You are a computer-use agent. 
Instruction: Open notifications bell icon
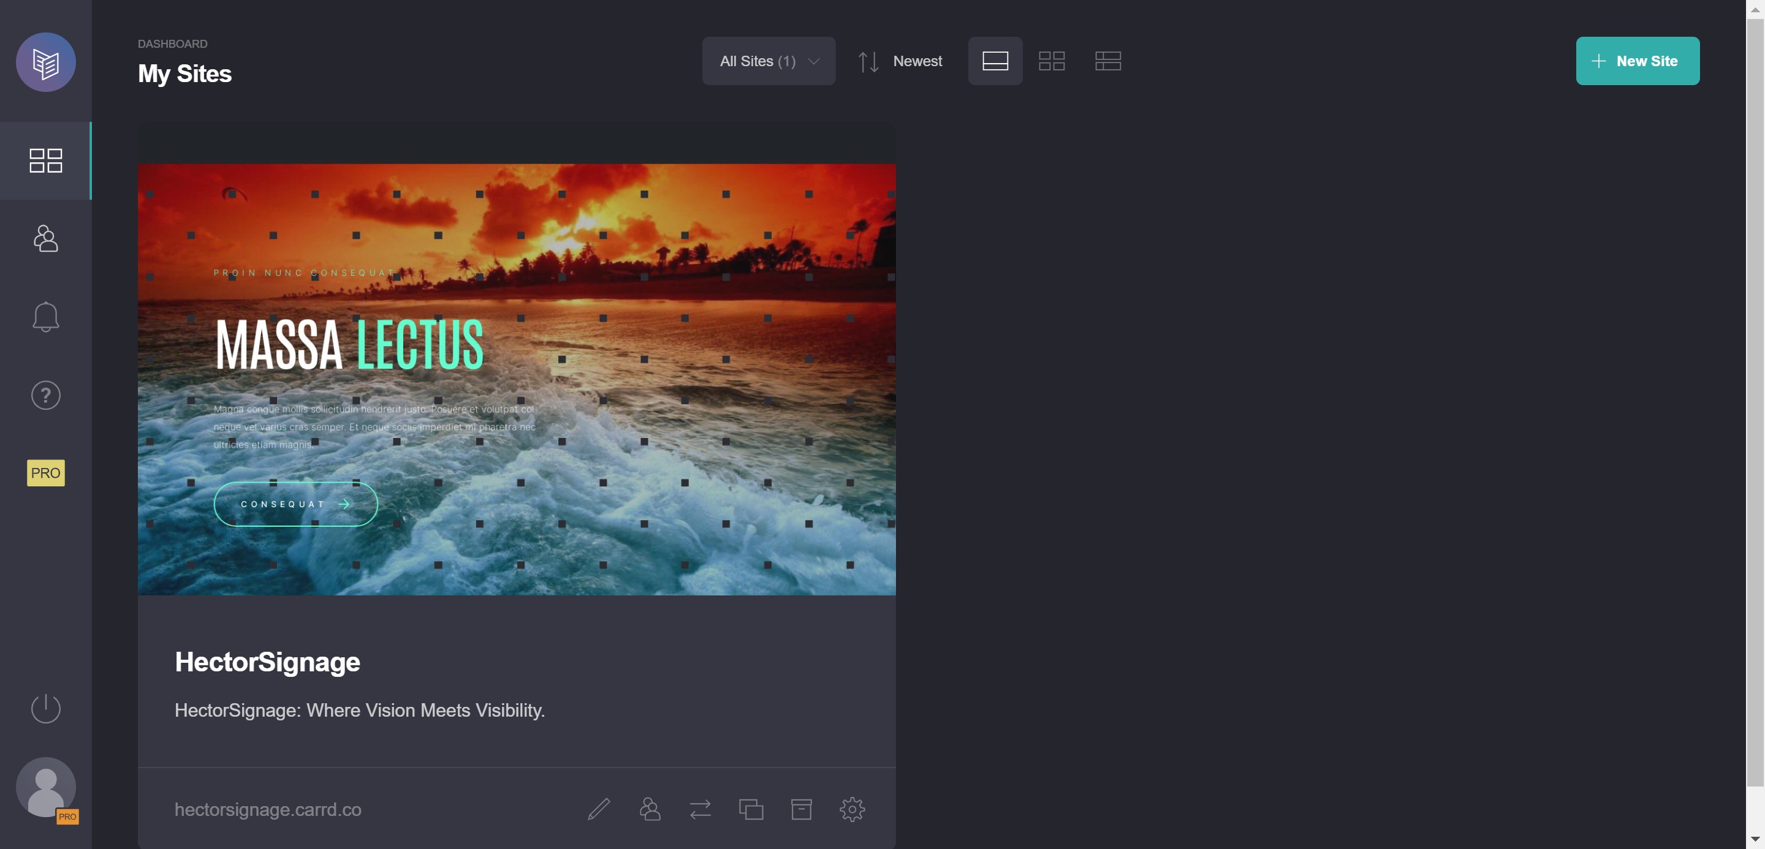[46, 316]
